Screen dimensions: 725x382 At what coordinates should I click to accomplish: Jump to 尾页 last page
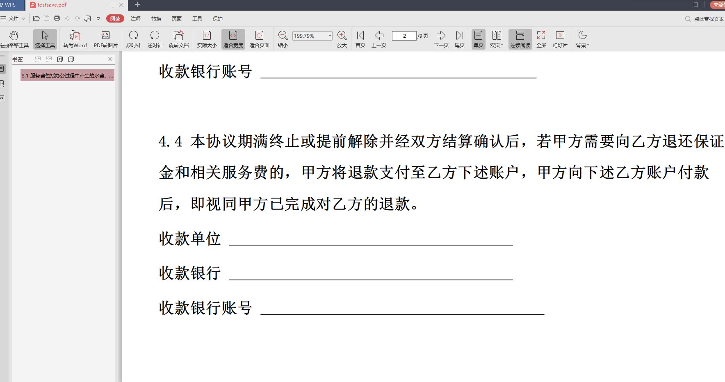460,39
